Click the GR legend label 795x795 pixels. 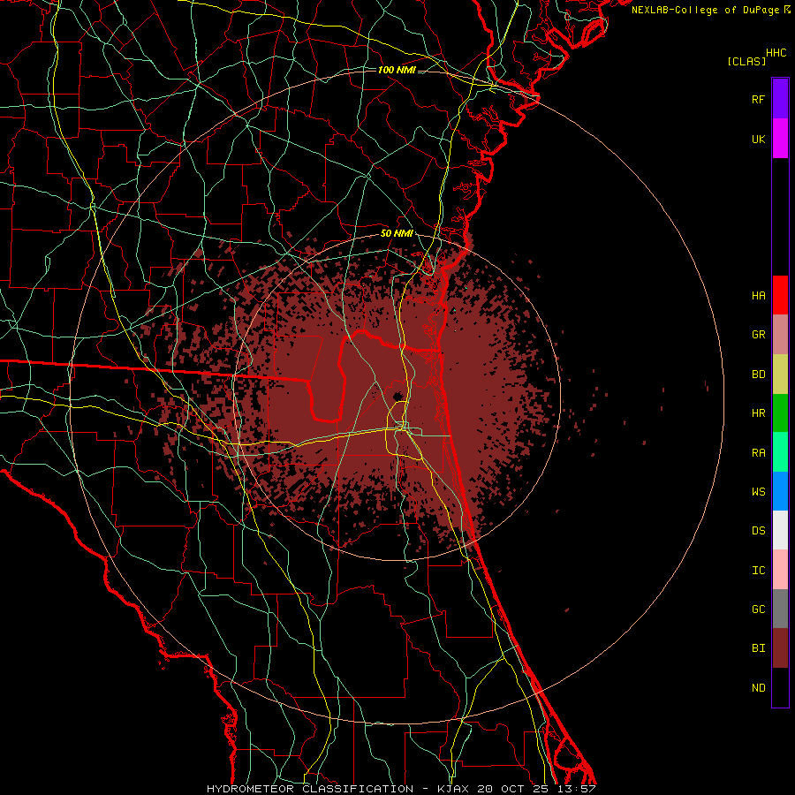click(x=758, y=335)
